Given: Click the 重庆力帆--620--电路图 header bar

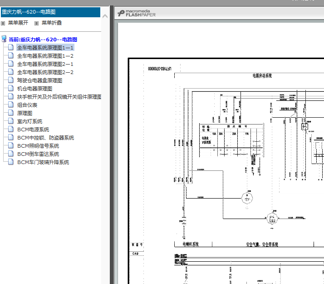Looking at the screenshot, I should tap(50, 12).
